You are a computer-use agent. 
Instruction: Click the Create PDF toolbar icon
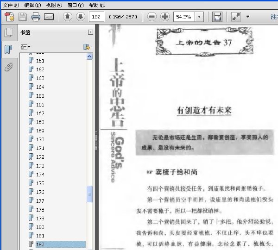pyautogui.click(x=9, y=17)
